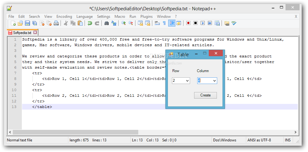Close the Table dialog window
Viewport: 308px width, 152px height.
coord(216,53)
